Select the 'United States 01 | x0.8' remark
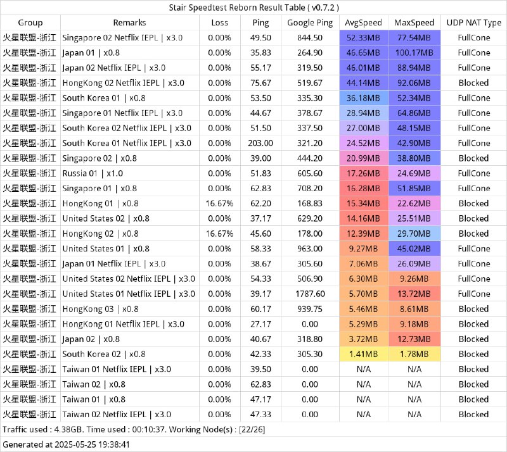The image size is (507, 452). [x=106, y=249]
